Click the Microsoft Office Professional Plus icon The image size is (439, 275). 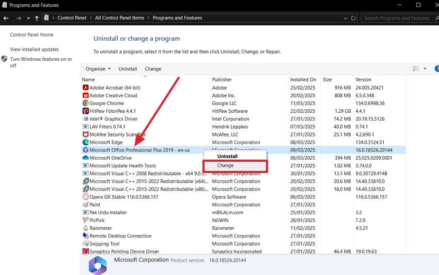[86, 150]
